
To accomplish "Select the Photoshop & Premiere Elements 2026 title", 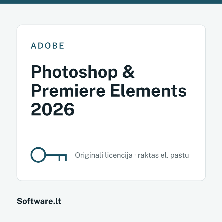I will click(x=109, y=90).
